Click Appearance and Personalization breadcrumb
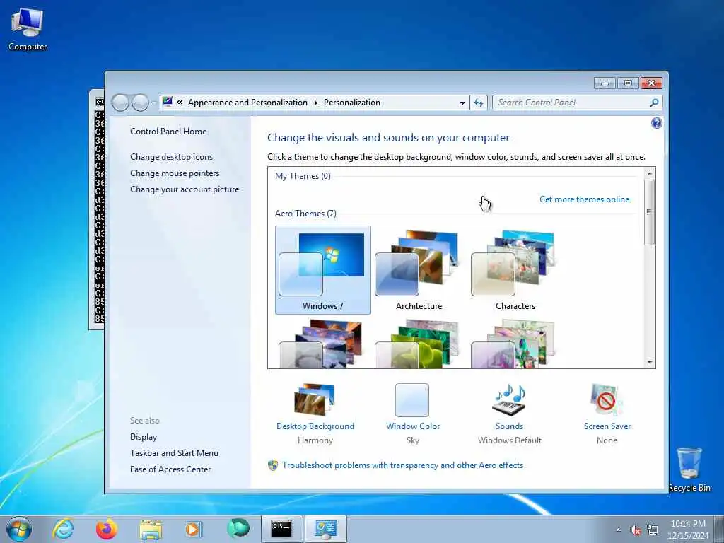The height and width of the screenshot is (543, 724). [x=247, y=103]
